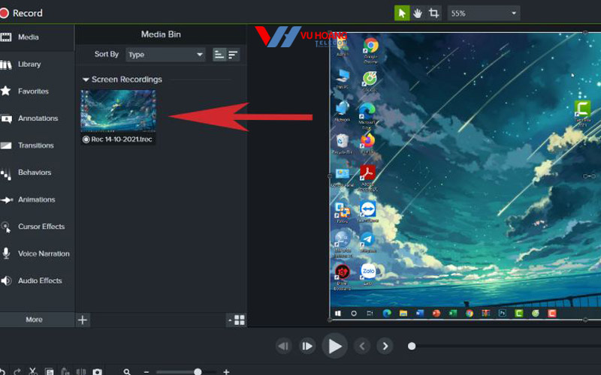Click the Copy icon in timeline toolbar
This screenshot has height=375, width=601.
coord(49,371)
